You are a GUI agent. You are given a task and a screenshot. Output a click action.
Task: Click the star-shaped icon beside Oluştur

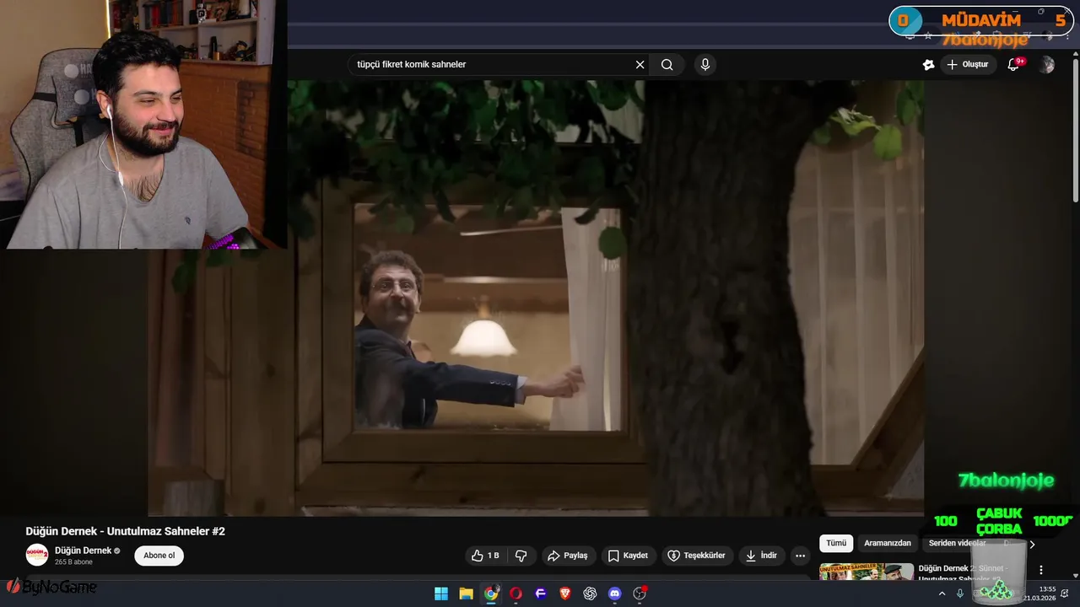click(928, 65)
